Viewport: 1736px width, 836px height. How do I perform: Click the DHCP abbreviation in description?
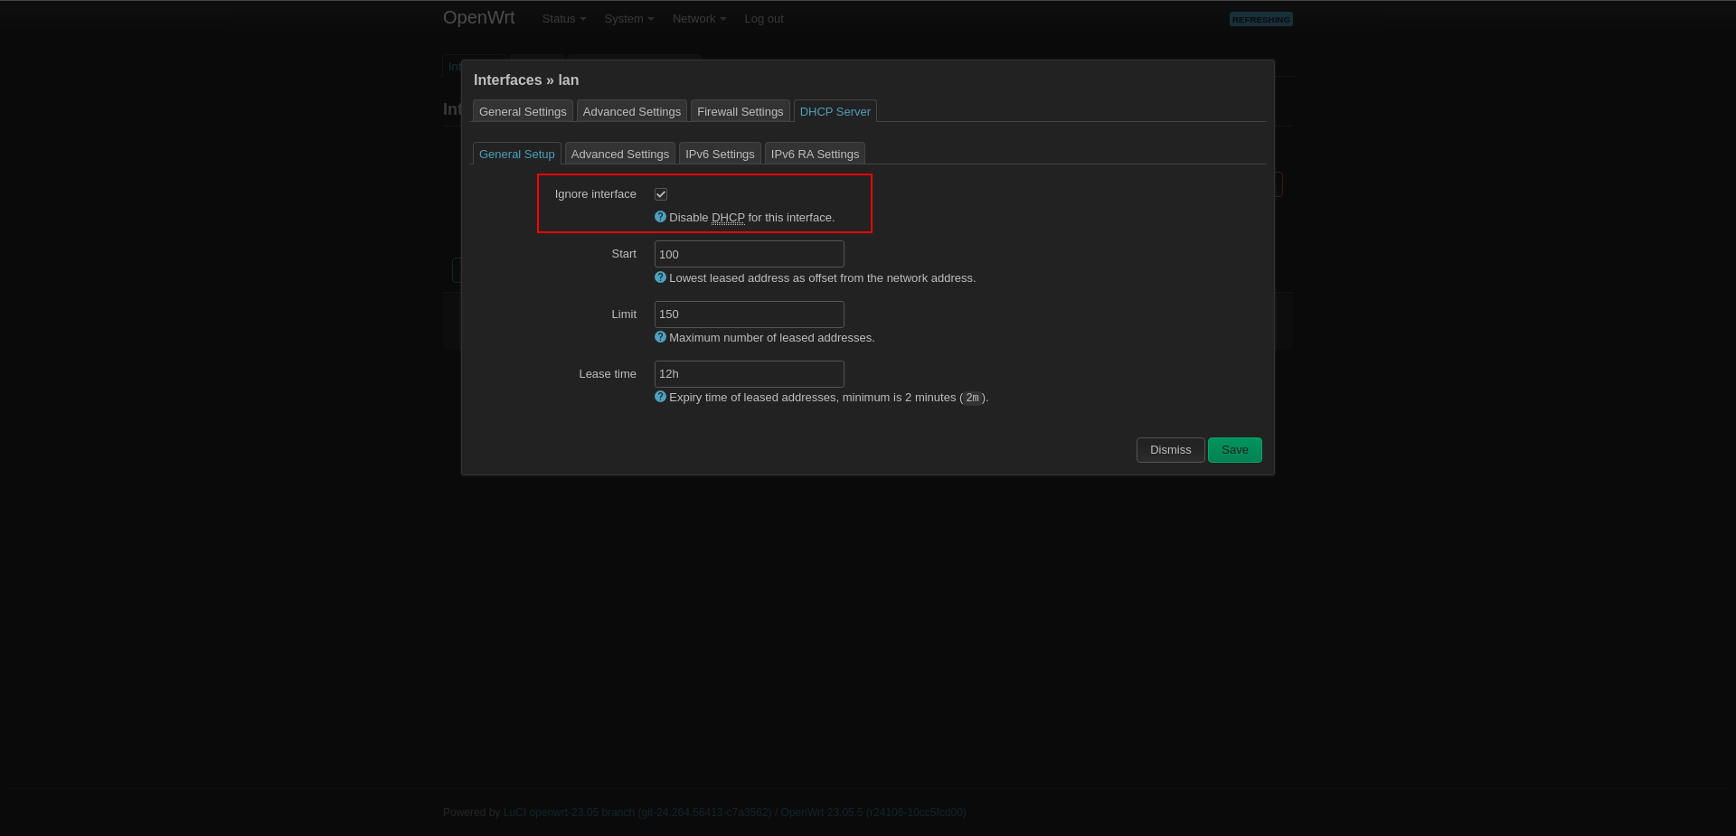click(728, 218)
